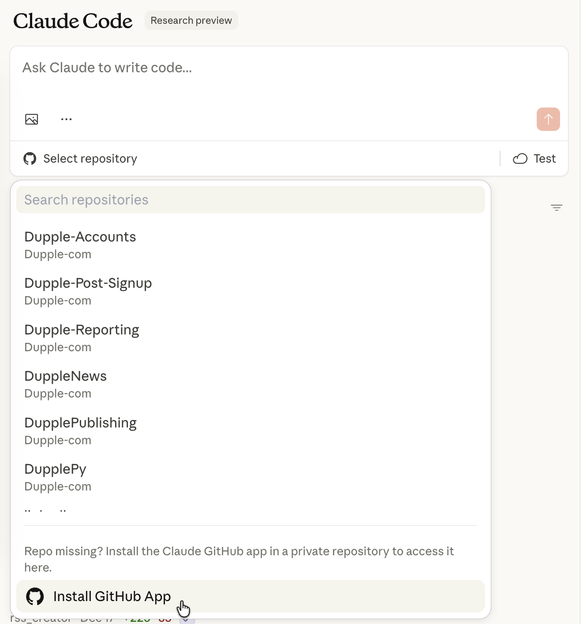Viewport: 583px width, 624px height.
Task: Click the image attachment icon
Action: (x=31, y=119)
